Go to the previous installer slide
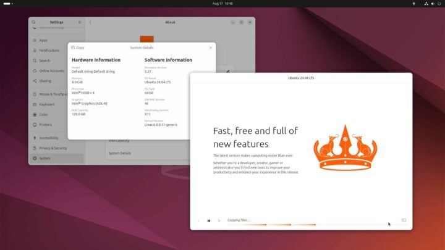 point(198,220)
